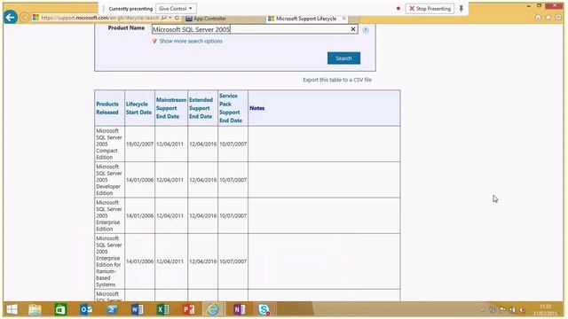Click the 19/02/2007 lifecycle start date
The image size is (568, 319).
pos(139,144)
